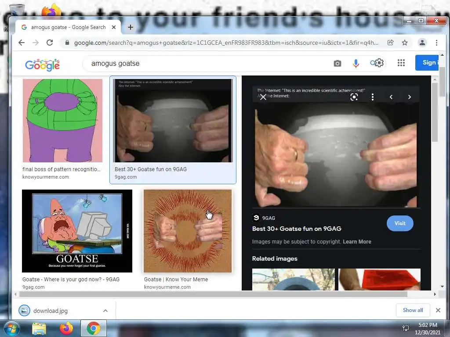450x337 pixels.
Task: Show next image in preview
Action: (410, 97)
